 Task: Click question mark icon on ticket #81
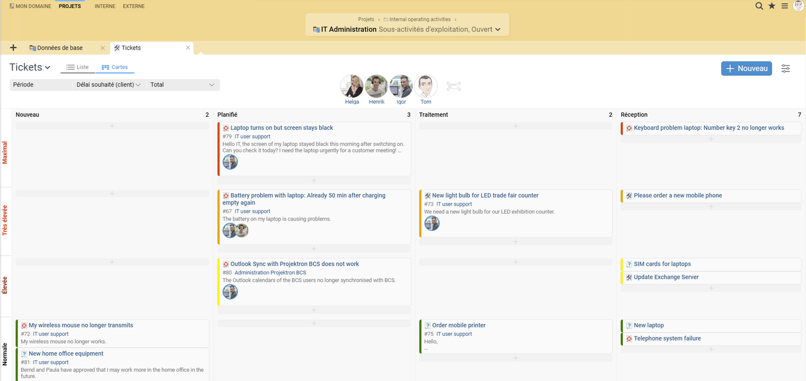(x=24, y=354)
